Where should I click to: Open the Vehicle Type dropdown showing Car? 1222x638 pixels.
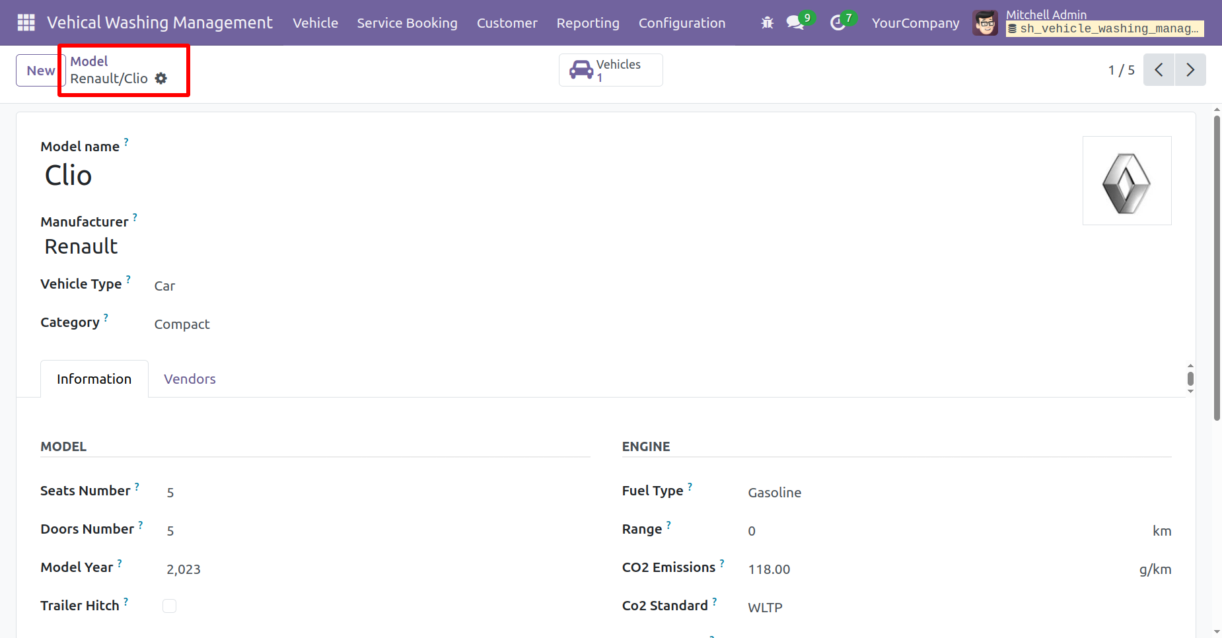coord(164,286)
